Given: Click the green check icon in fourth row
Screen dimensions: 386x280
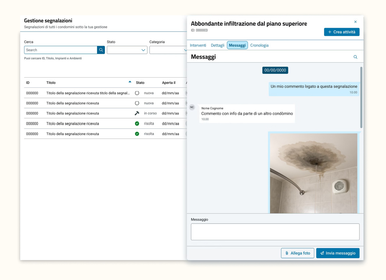Looking at the screenshot, I should pos(137,124).
